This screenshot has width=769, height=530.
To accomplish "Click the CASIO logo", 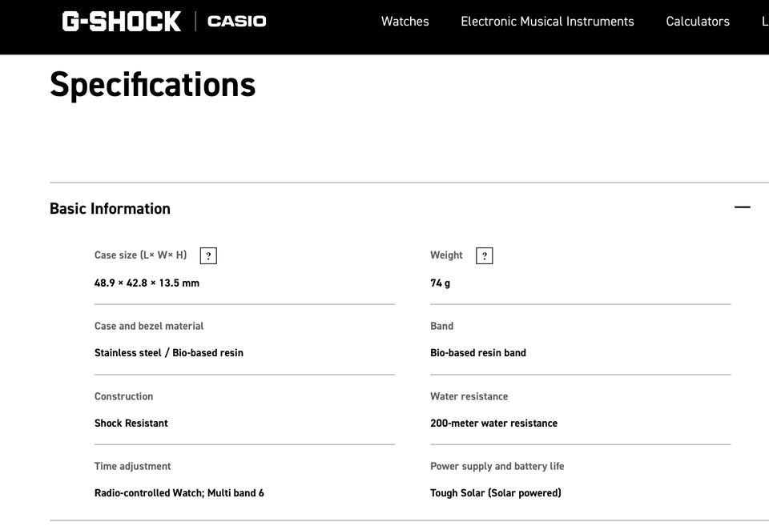I will click(237, 22).
